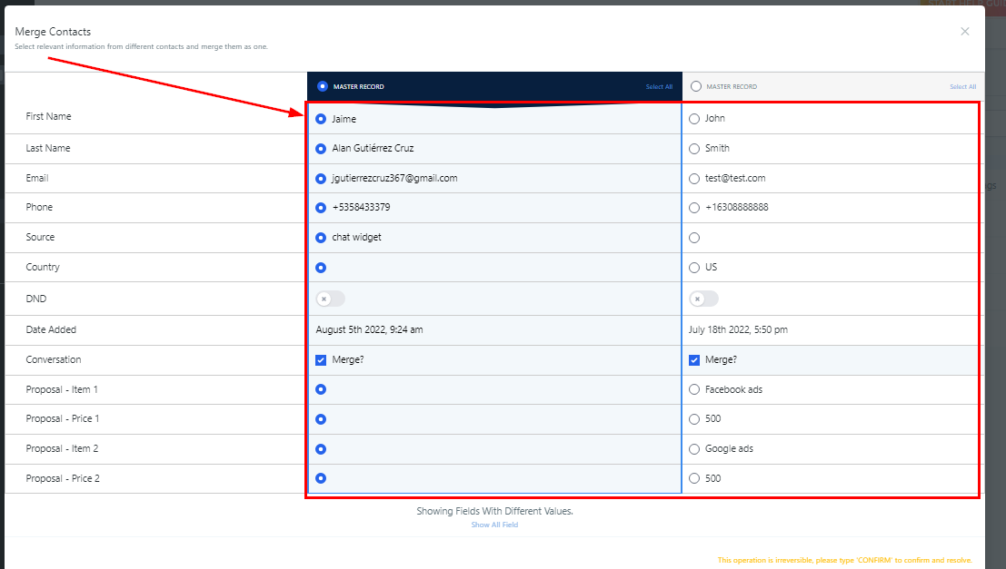Select empty Proposal Price 1 from left contact

[321, 419]
